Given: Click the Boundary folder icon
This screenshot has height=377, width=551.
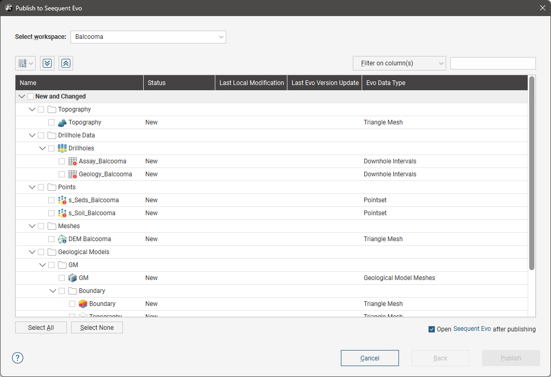Looking at the screenshot, I should [x=73, y=291].
